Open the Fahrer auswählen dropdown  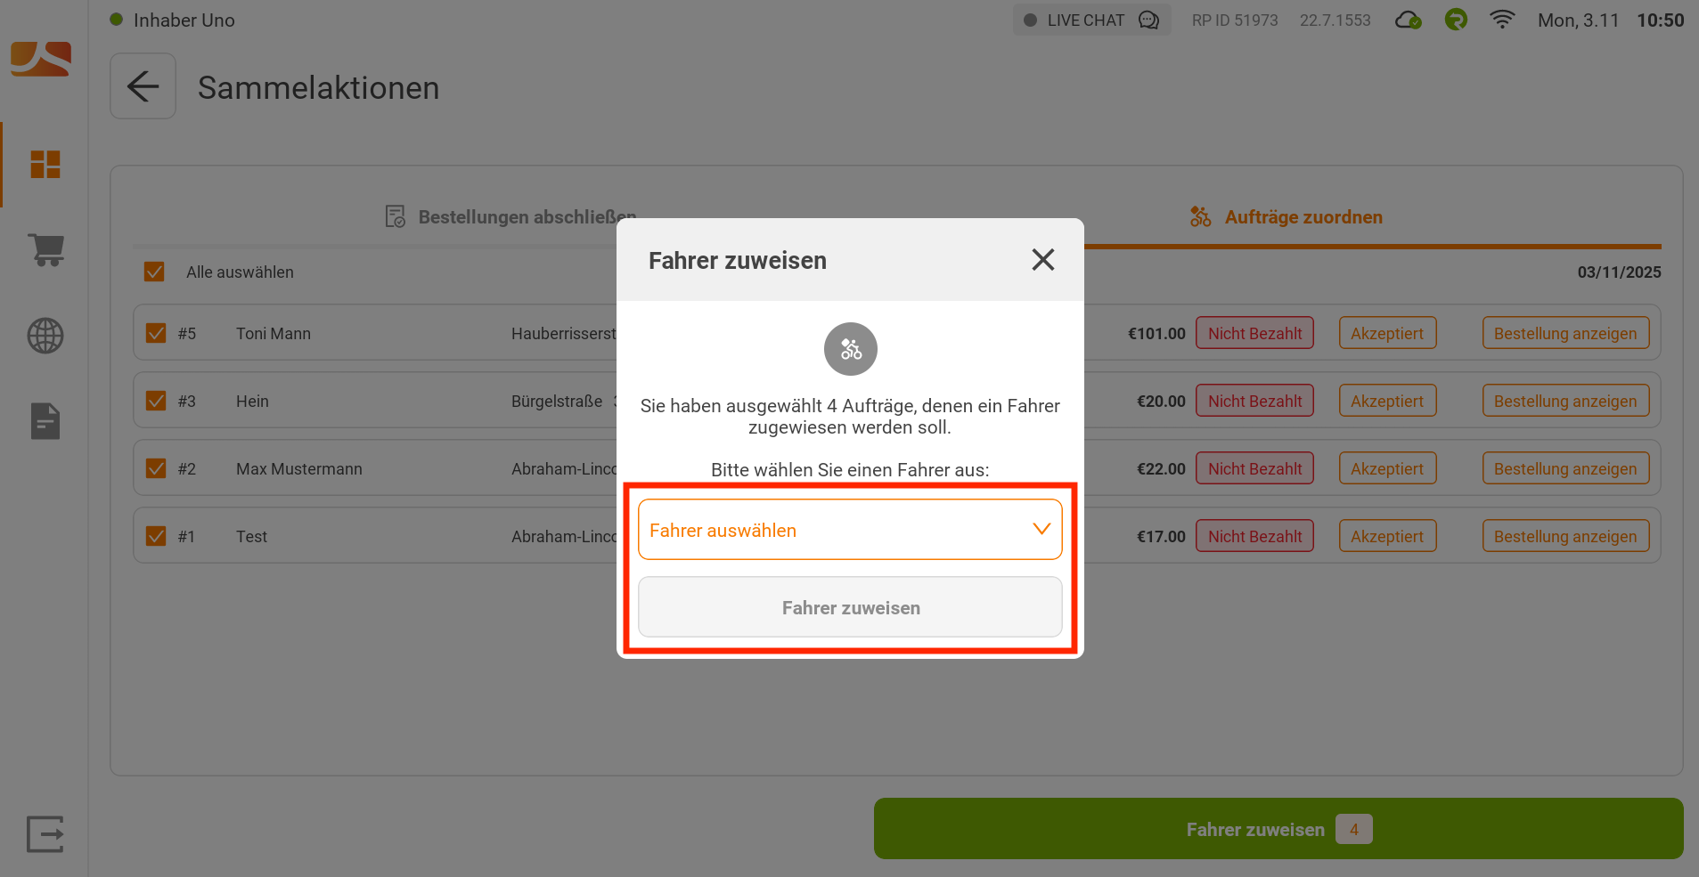click(x=849, y=529)
